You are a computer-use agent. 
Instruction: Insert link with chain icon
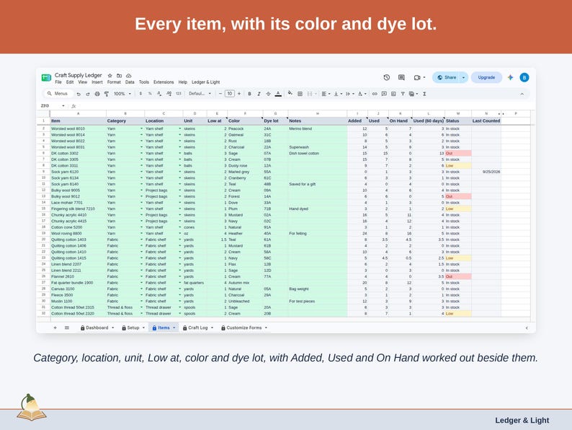click(375, 94)
